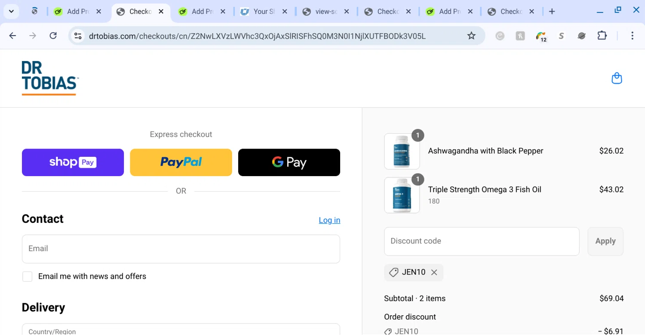Pay with PayPal

(x=181, y=162)
